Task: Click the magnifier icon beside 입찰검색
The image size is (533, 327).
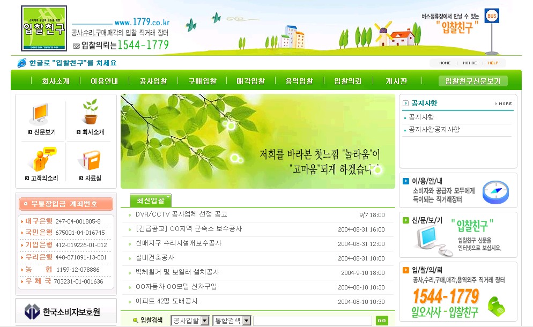Action: point(135,320)
